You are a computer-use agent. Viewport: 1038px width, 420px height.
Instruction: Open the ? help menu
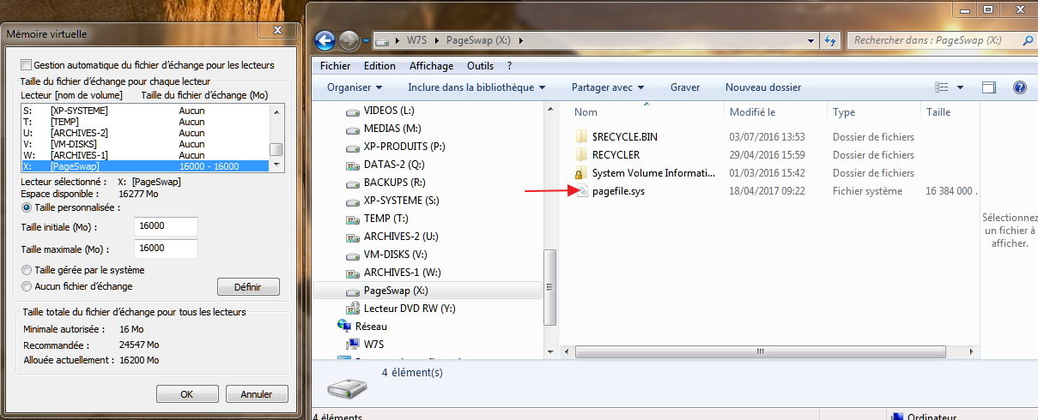[510, 66]
